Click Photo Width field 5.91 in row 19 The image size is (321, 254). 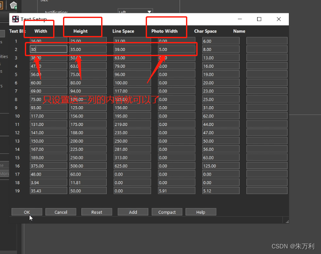[177, 191]
